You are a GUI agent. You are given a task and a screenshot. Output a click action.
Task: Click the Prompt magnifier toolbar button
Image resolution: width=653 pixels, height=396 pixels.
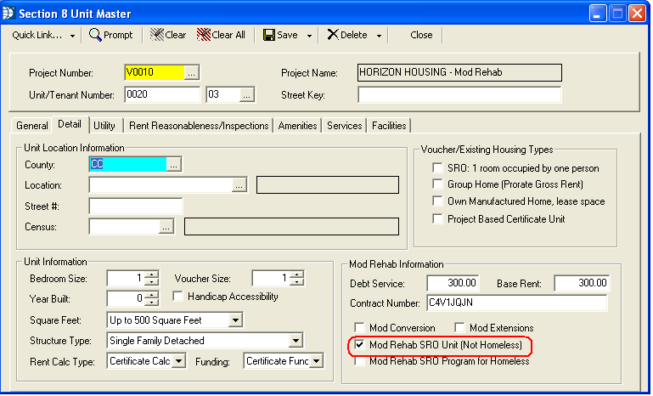110,35
